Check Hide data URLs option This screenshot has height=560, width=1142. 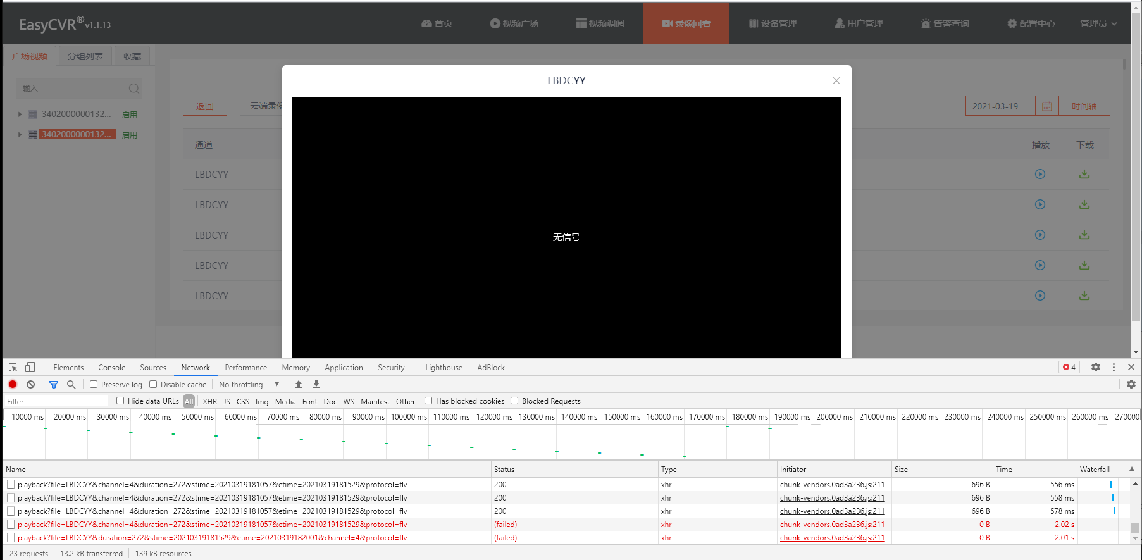[120, 401]
